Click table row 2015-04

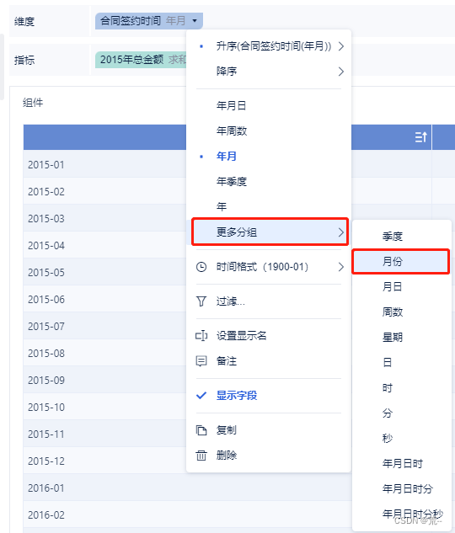104,245
